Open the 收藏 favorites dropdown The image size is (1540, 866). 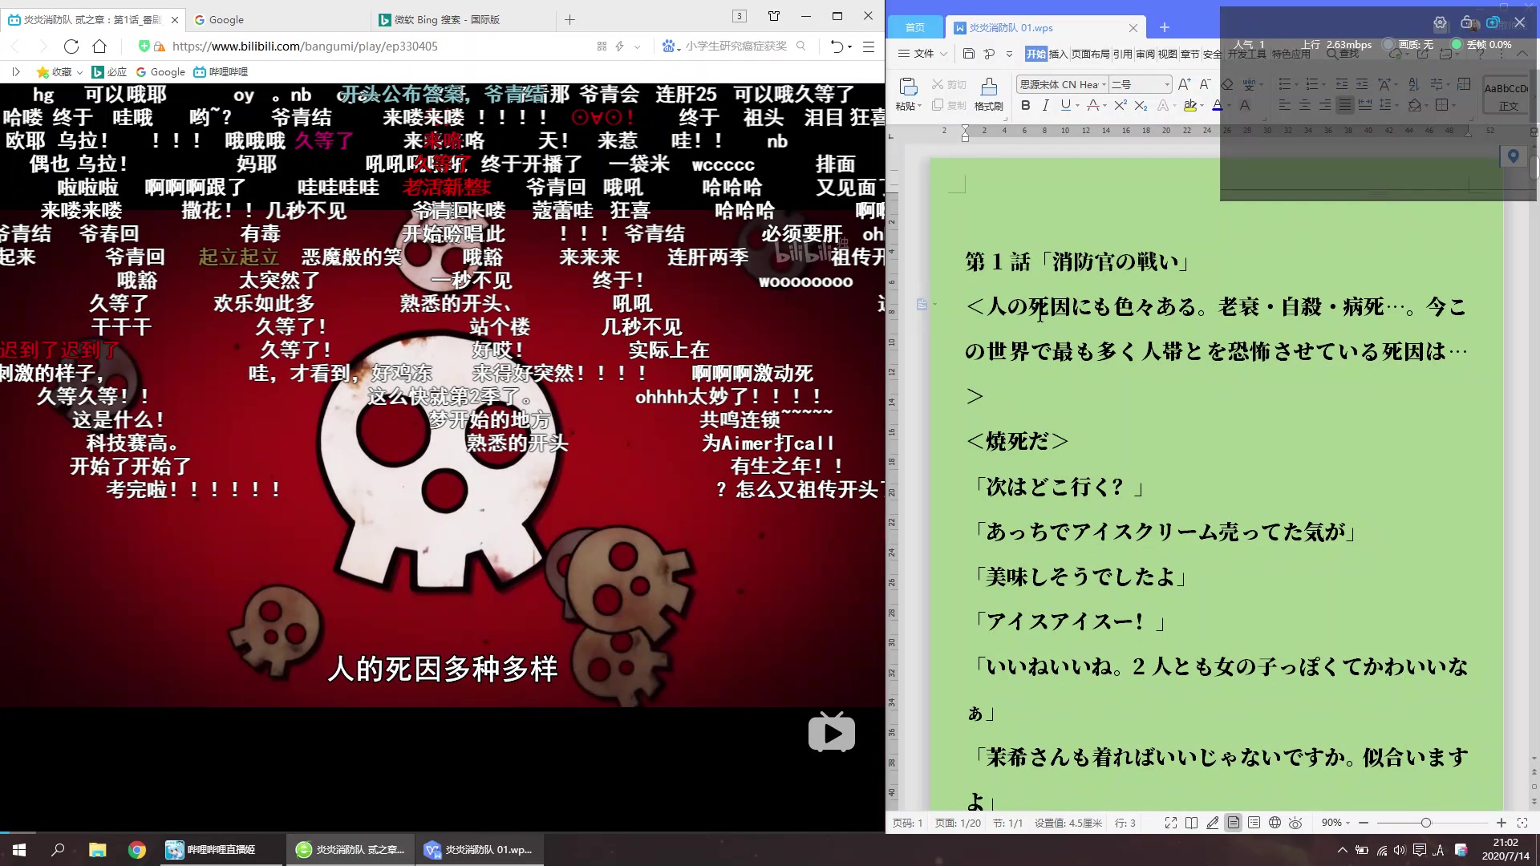(x=59, y=72)
